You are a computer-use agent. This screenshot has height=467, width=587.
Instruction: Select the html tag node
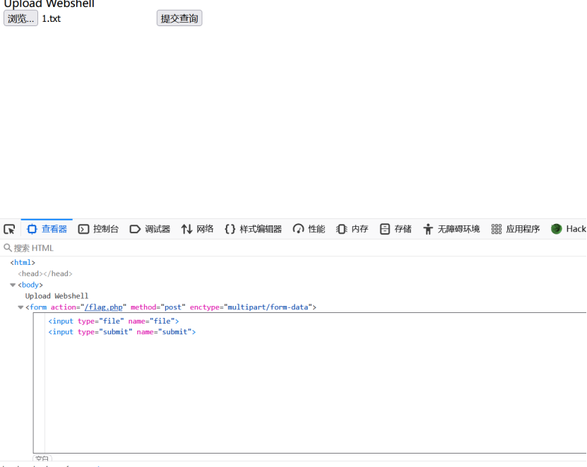[x=23, y=263]
